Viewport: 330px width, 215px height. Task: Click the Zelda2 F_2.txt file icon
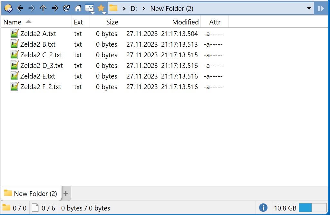pyautogui.click(x=15, y=86)
